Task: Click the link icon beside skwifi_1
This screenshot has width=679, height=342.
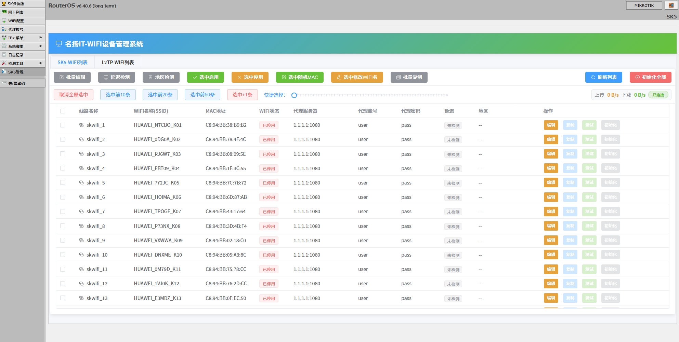Action: coord(81,125)
